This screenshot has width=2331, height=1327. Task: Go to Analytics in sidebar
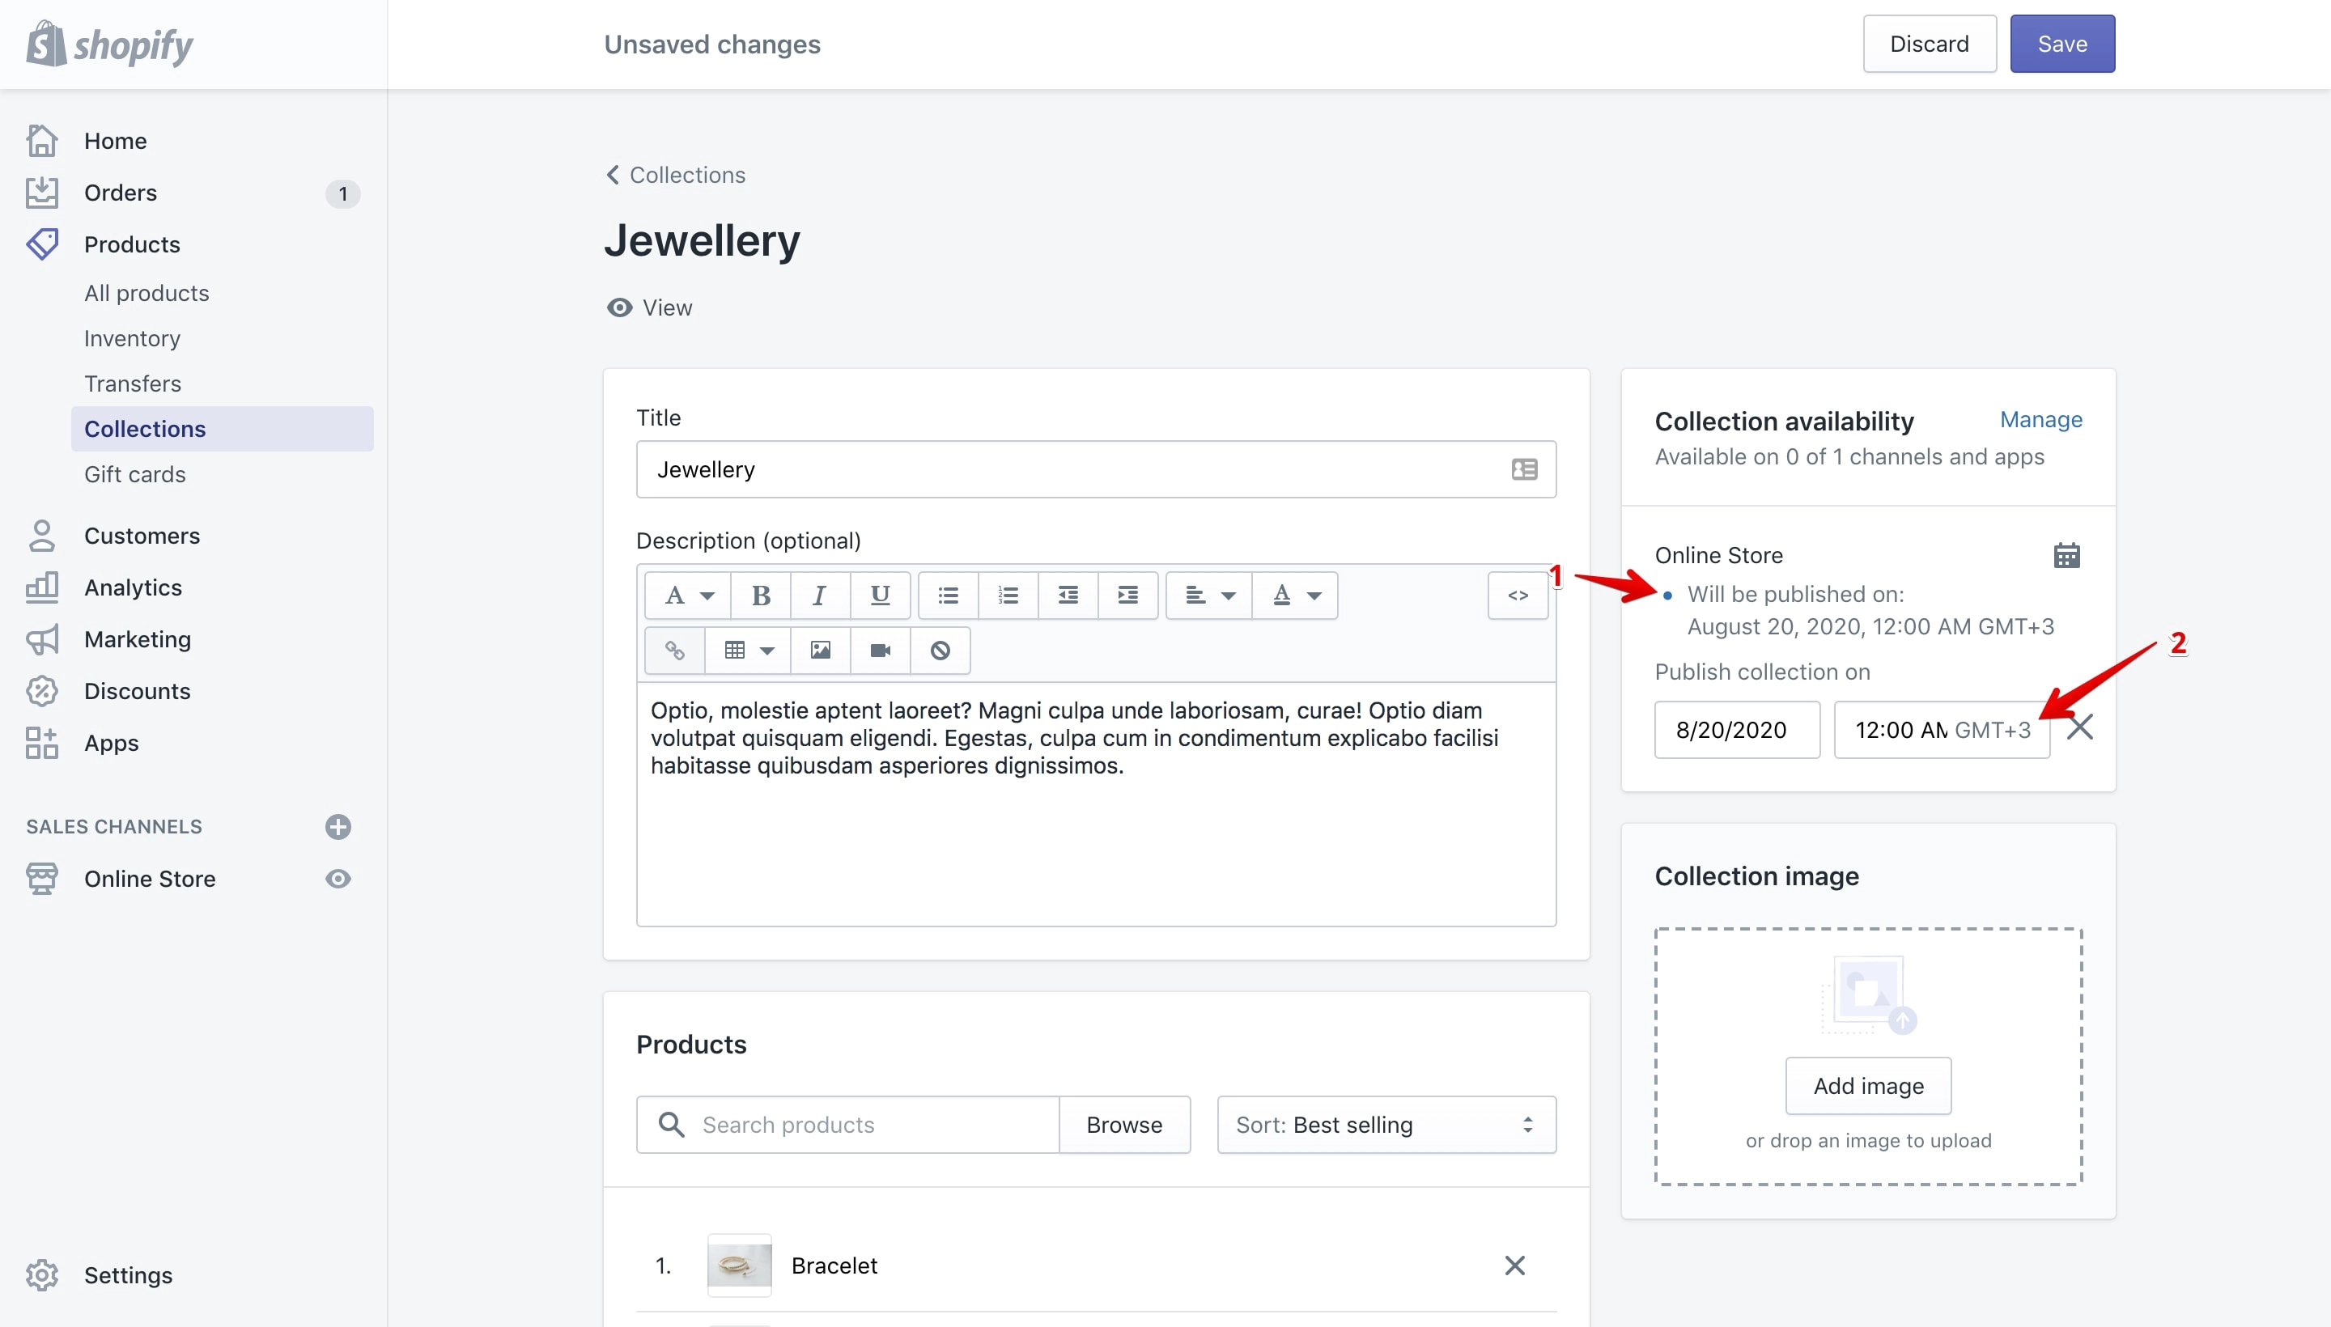pos(133,588)
